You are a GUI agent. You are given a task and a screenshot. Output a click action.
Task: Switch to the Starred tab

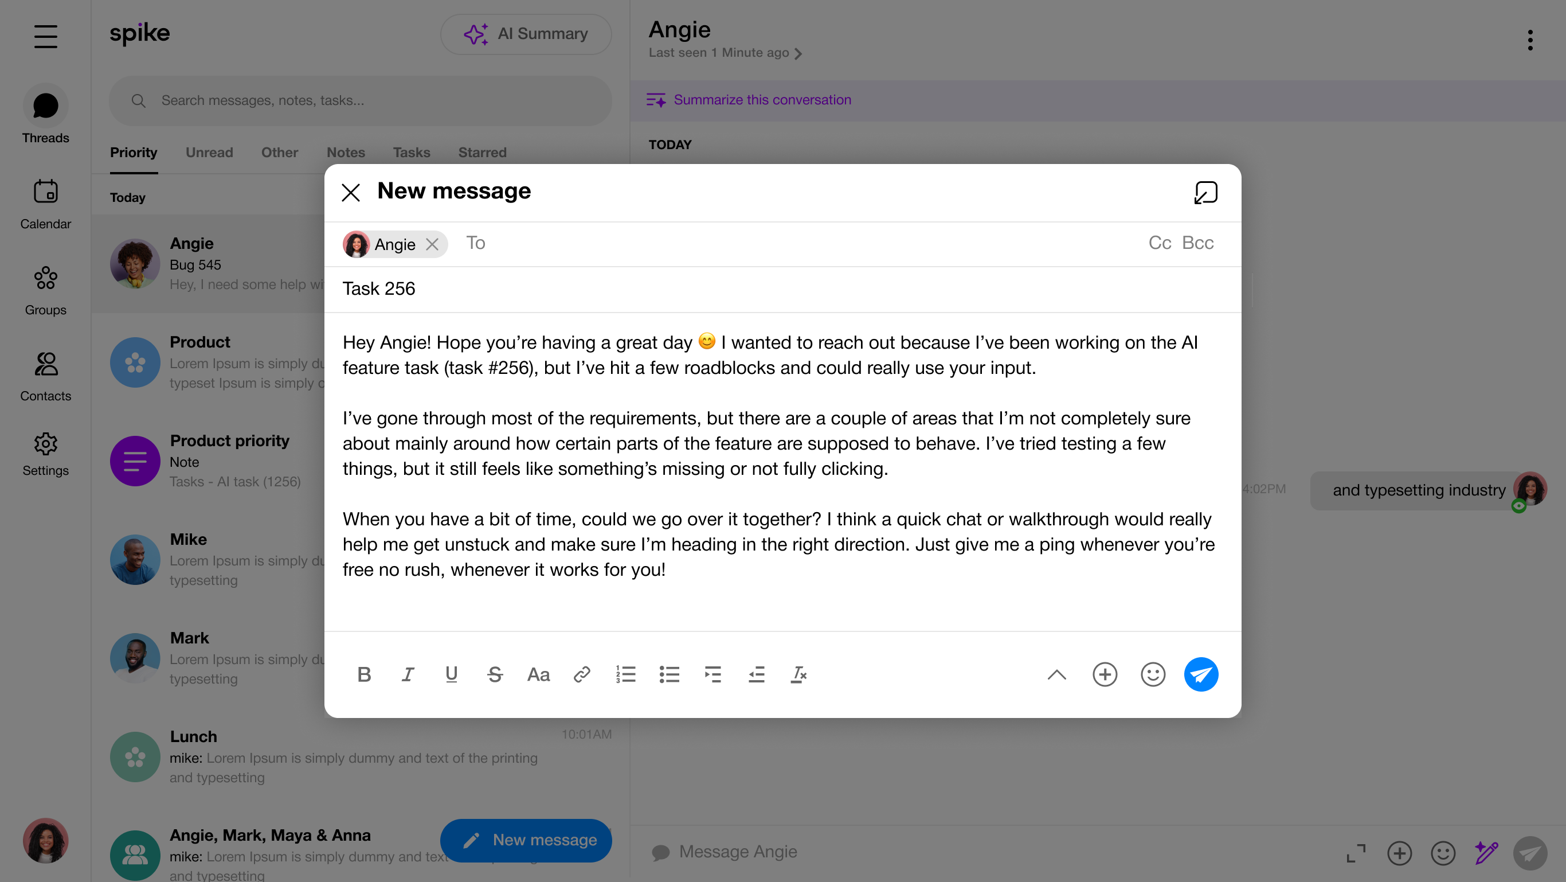tap(482, 152)
